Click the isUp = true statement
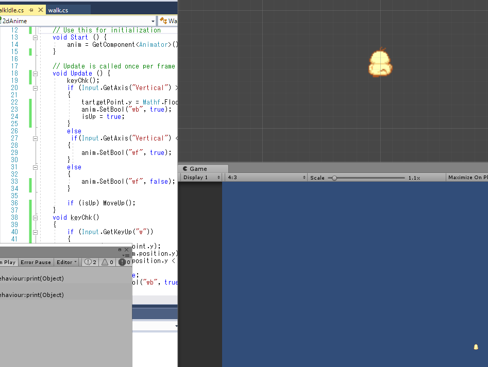Viewport: 488px width, 367px height. point(103,116)
